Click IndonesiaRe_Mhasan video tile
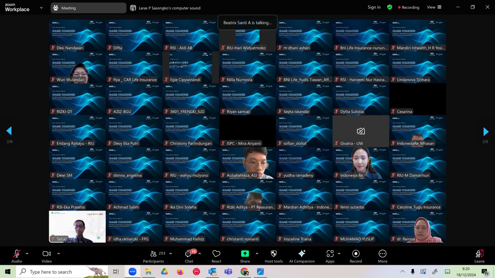 pyautogui.click(x=418, y=131)
